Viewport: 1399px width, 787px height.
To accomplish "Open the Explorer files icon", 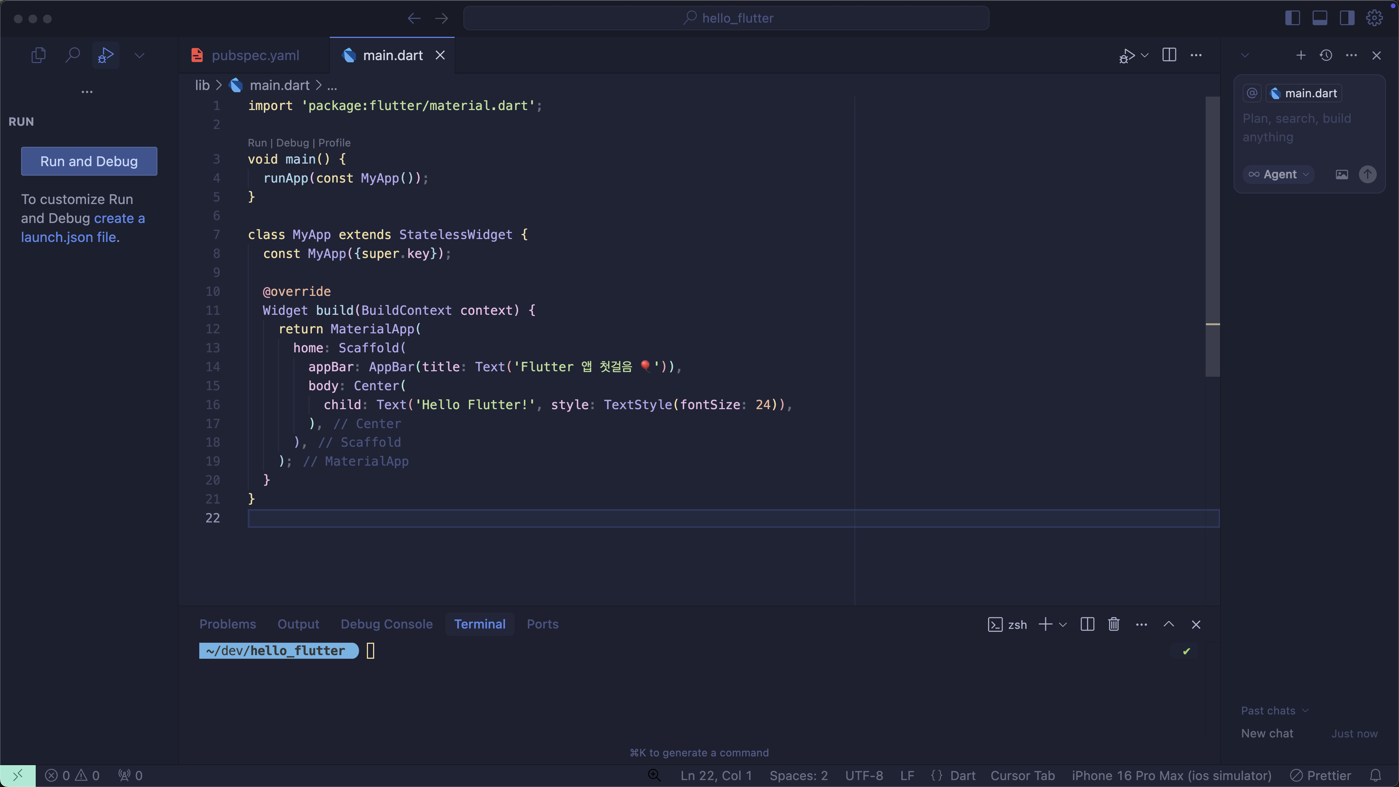I will point(38,55).
